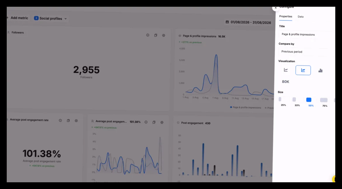Click the Followers card title
Viewport: 342px width, 189px height.
click(18, 32)
